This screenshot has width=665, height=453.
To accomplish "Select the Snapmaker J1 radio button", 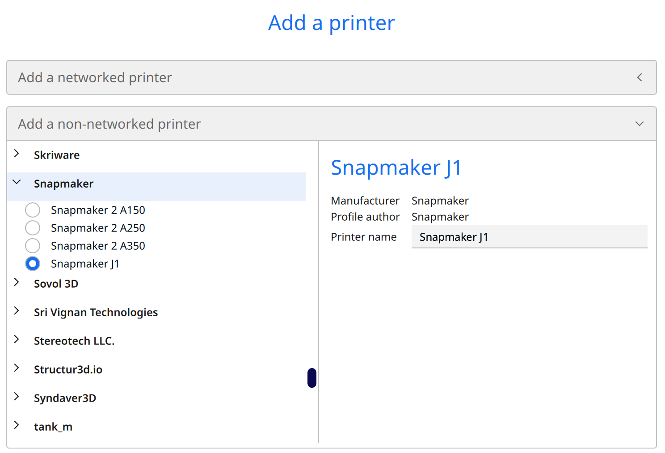I will (33, 264).
